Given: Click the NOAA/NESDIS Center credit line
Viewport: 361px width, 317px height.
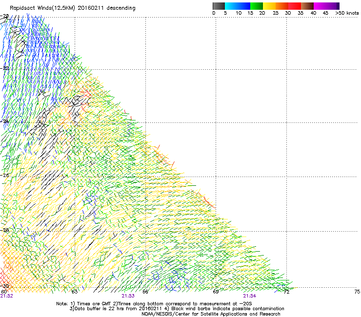Looking at the screenshot, I should 211,314.
